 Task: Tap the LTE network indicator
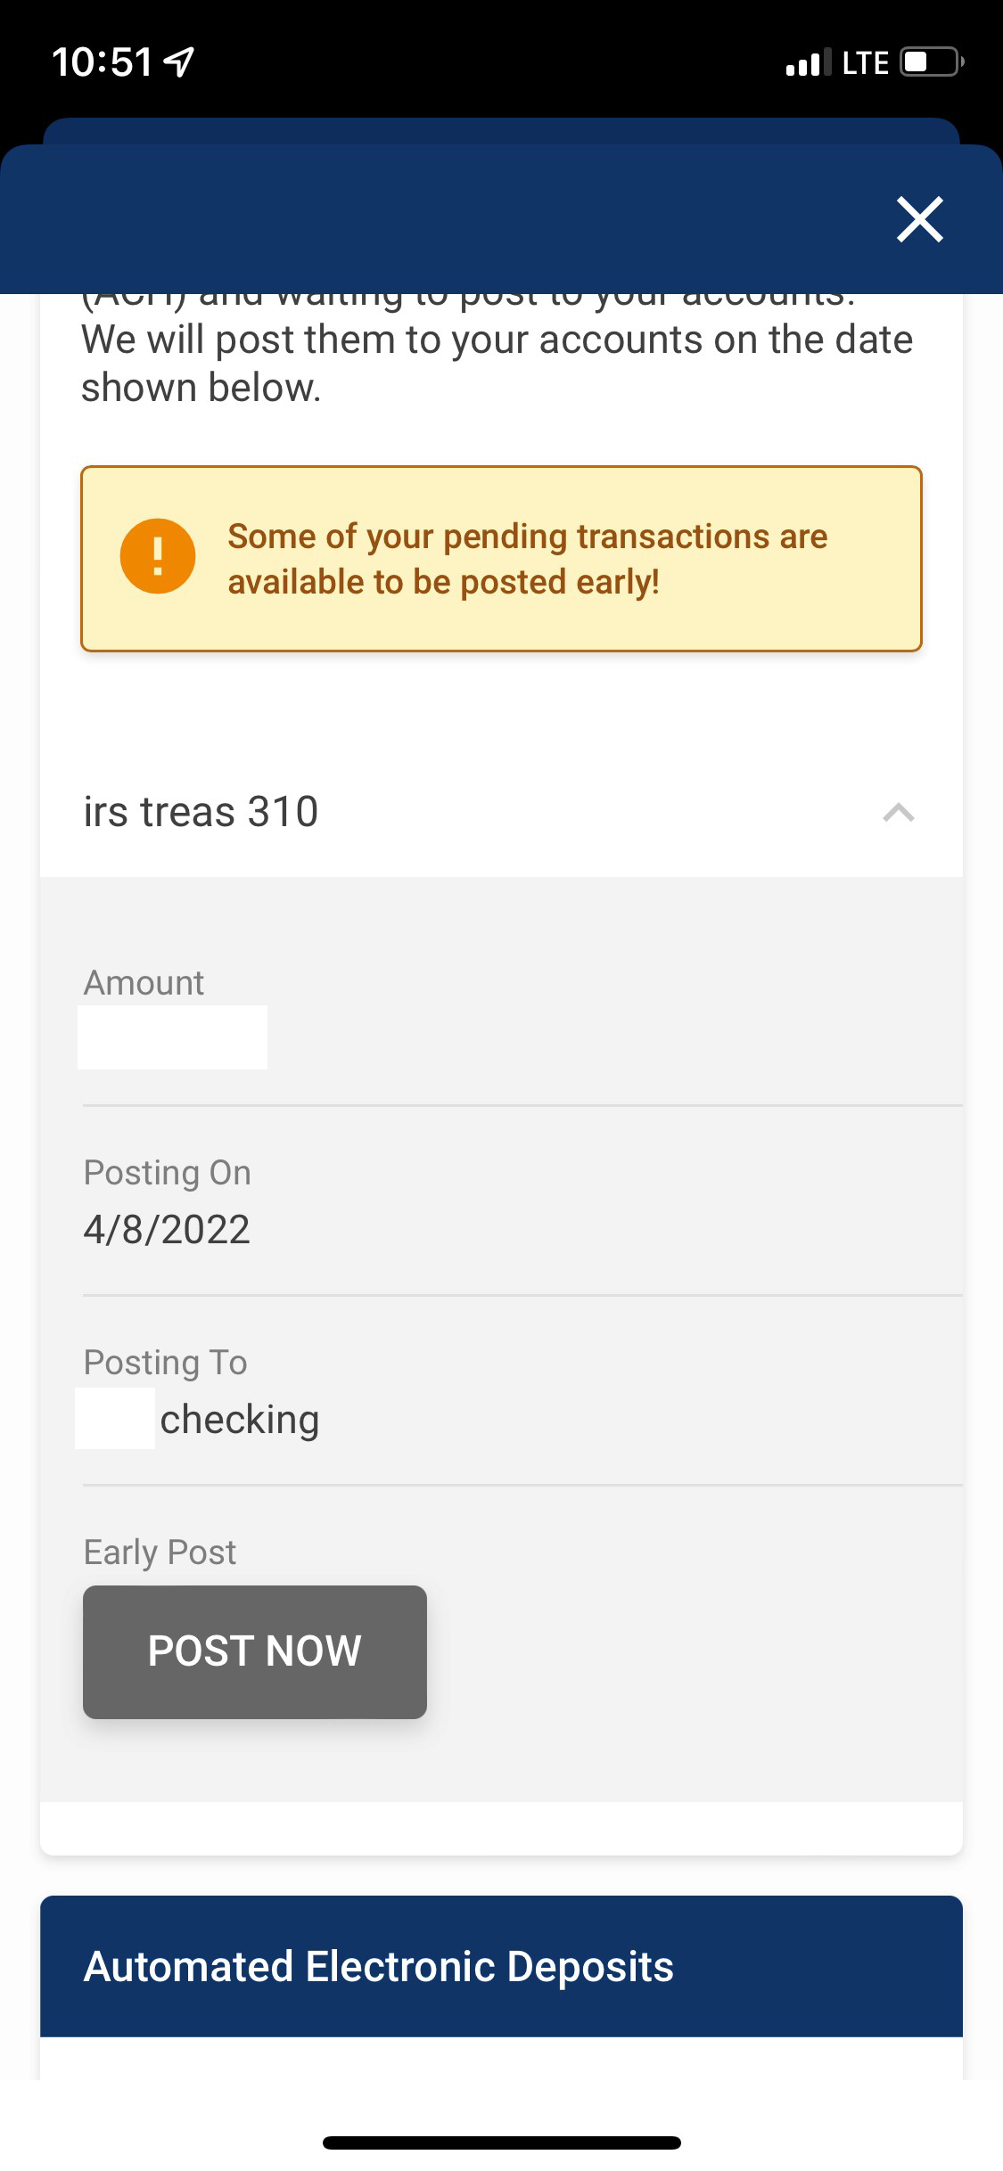click(x=865, y=62)
